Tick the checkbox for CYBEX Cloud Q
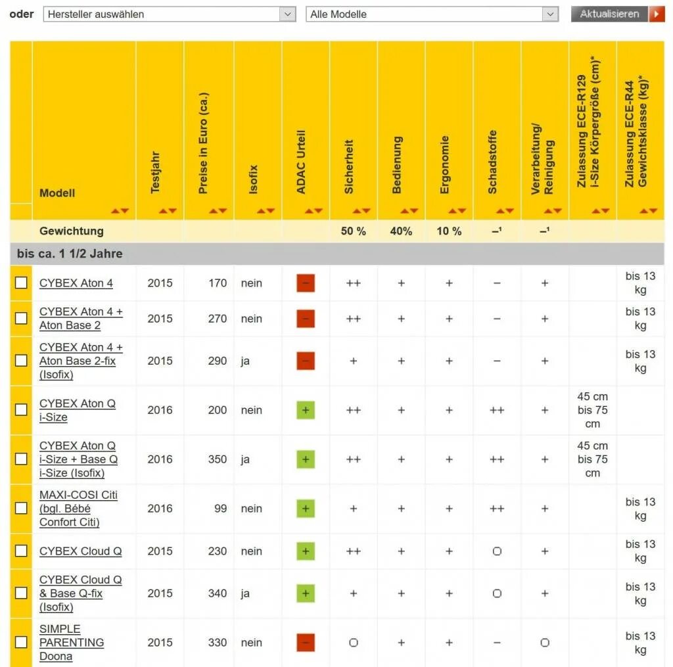 (21, 551)
